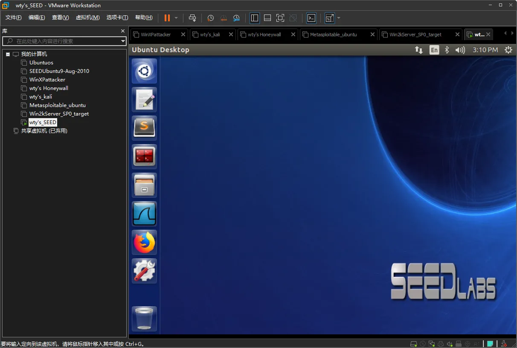517x348 pixels.
Task: Toggle the console view button
Action: (311, 18)
